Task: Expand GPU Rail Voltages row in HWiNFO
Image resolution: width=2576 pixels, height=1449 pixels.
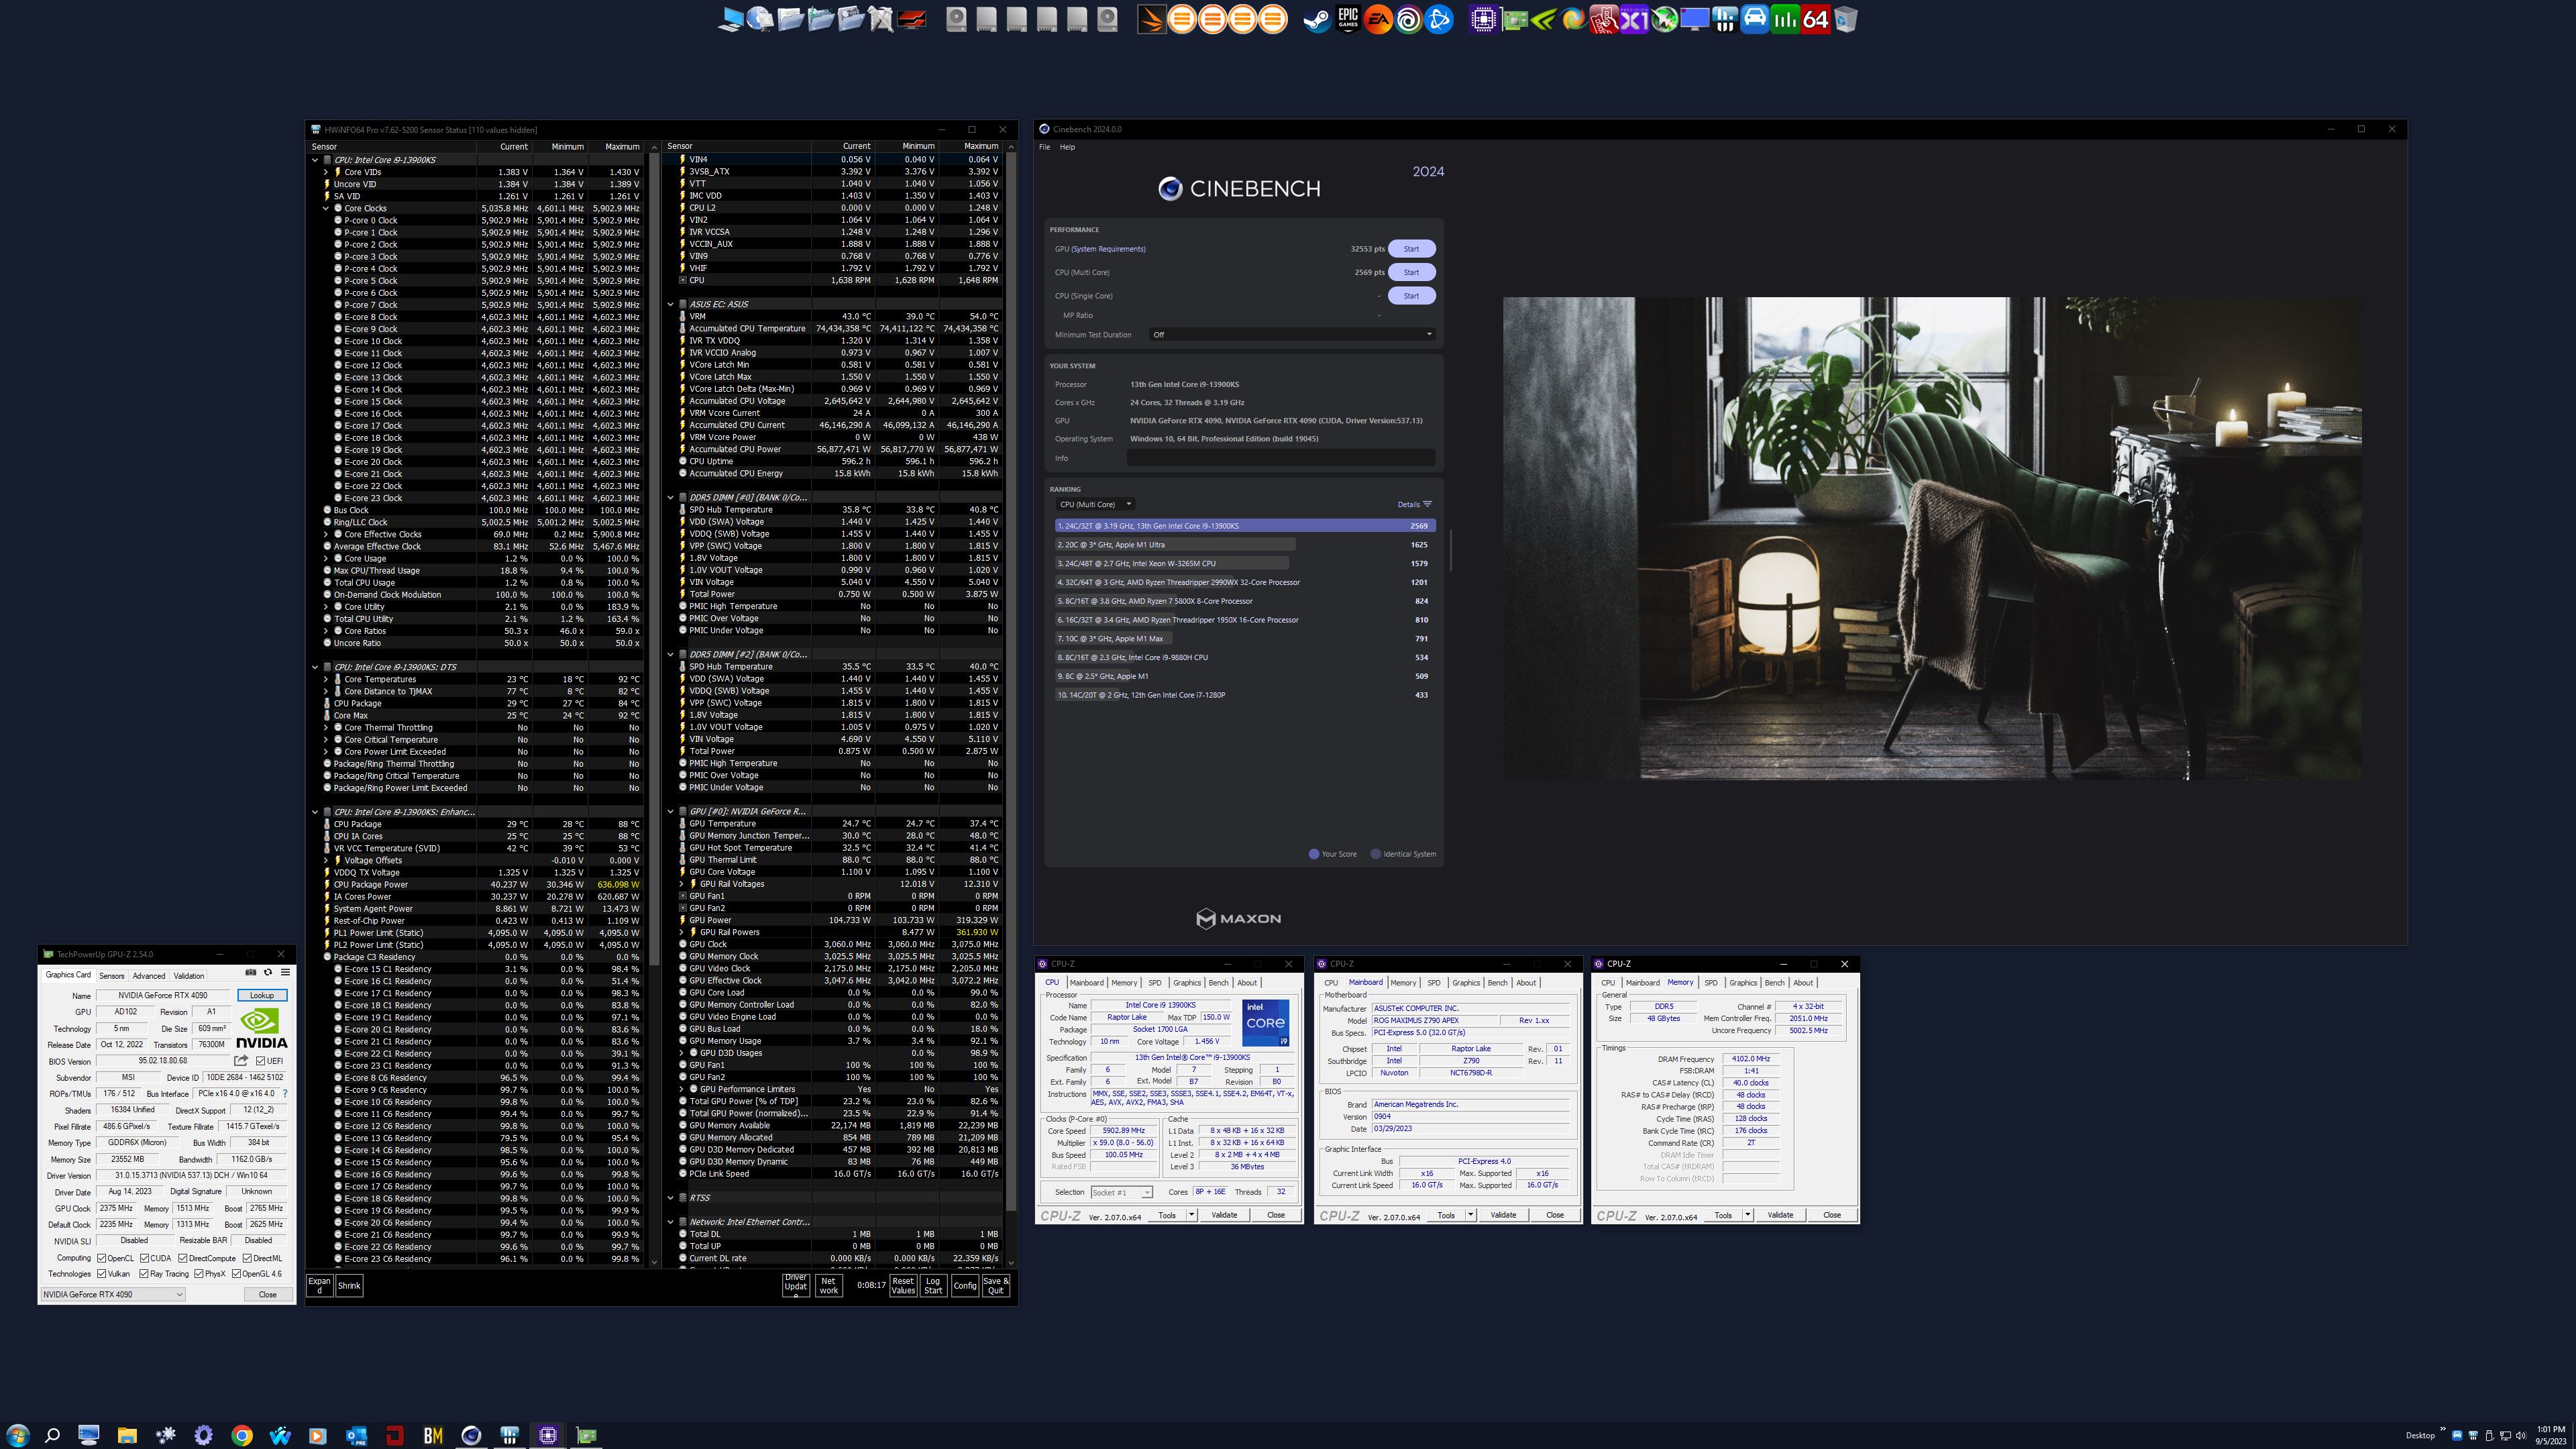Action: tap(682, 884)
